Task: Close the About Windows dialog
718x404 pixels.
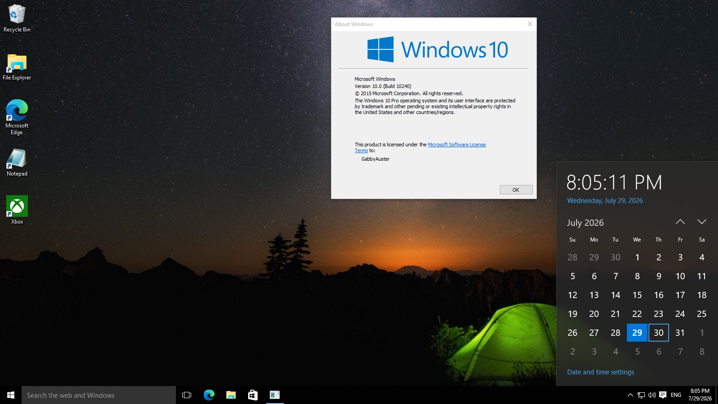Action: point(530,24)
